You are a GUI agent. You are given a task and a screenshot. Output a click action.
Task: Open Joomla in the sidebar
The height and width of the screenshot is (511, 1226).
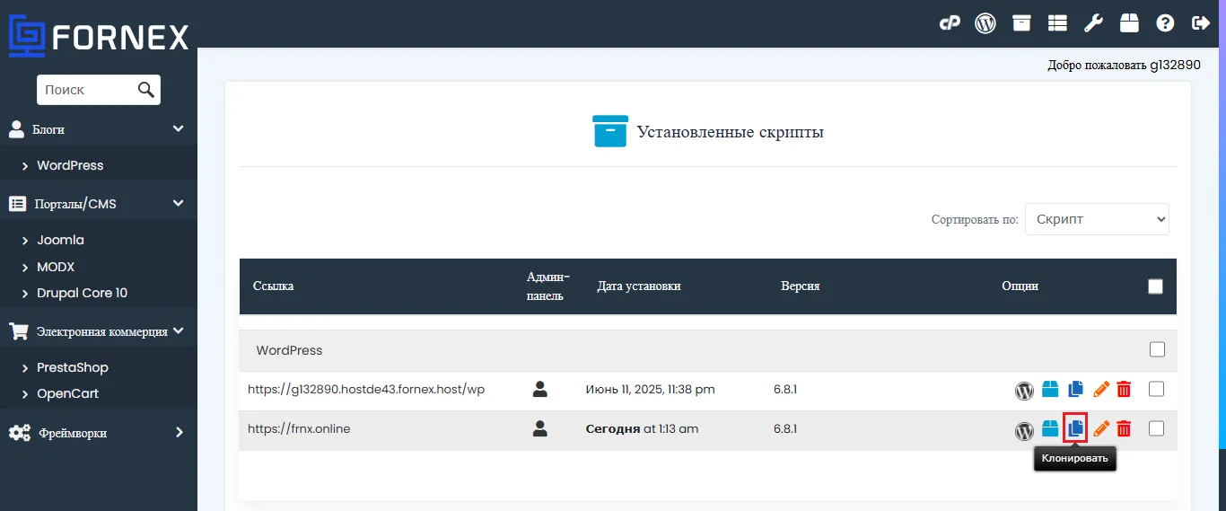(x=60, y=240)
